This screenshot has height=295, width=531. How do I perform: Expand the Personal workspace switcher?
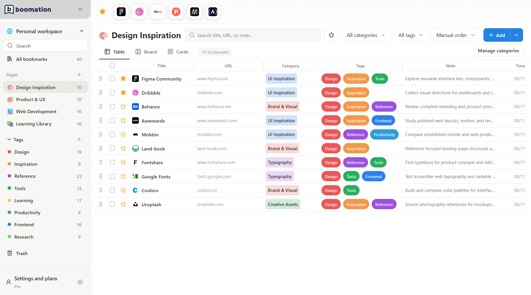pyautogui.click(x=45, y=31)
